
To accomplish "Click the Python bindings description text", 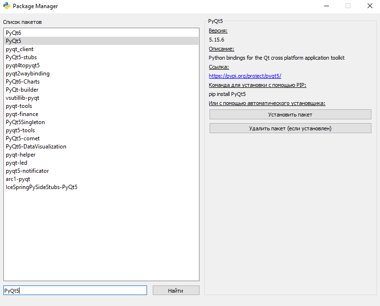I will coord(276,58).
